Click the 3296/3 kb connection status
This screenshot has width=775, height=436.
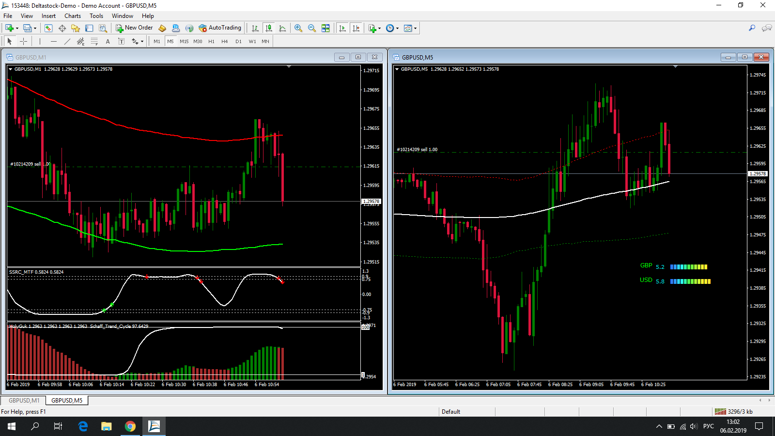[734, 412]
